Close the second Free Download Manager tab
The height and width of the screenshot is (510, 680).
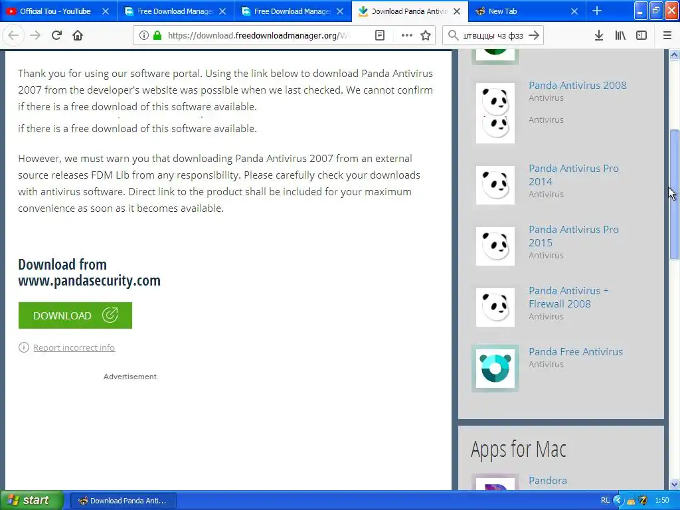point(340,12)
